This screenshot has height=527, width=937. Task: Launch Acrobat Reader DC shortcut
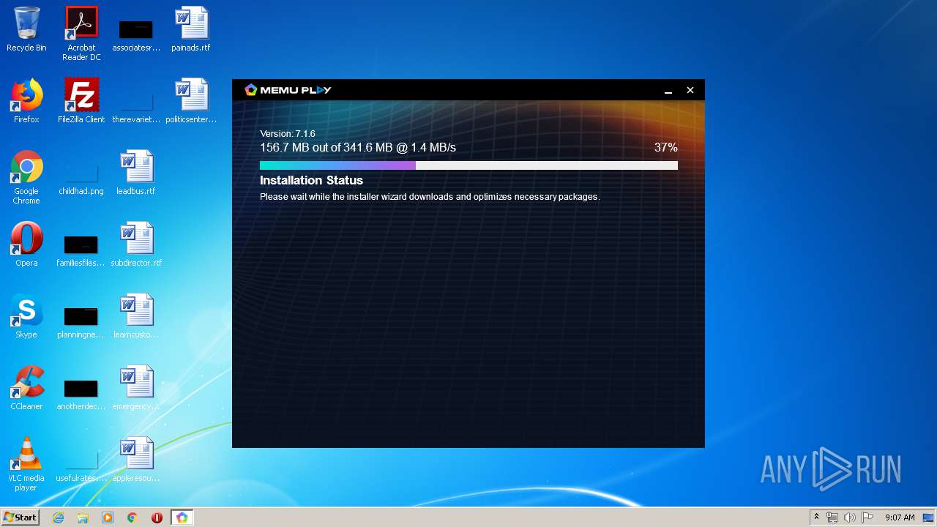(81, 34)
